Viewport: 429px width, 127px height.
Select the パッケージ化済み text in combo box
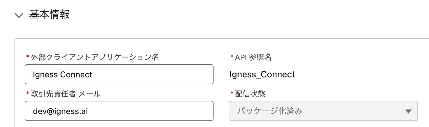[x=269, y=111]
